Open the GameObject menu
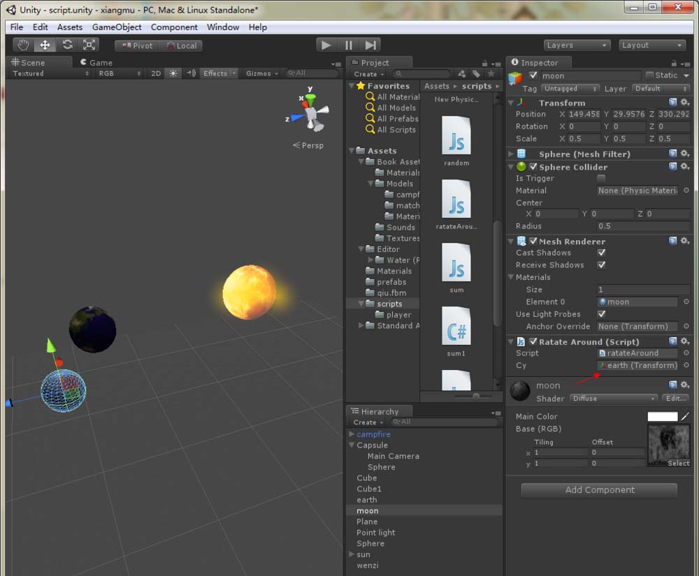This screenshot has height=576, width=699. point(117,27)
